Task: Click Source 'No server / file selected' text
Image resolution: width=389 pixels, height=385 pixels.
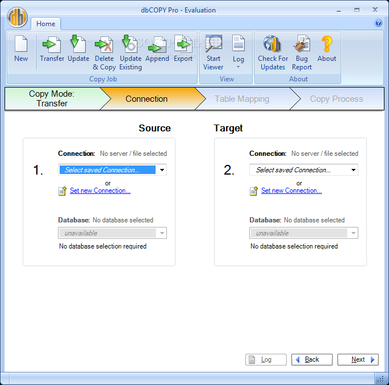Action: 133,154
